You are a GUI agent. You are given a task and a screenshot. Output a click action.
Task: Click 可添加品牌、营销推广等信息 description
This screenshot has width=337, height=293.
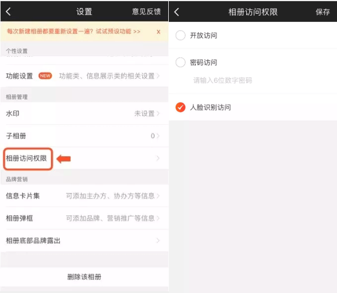click(x=110, y=218)
